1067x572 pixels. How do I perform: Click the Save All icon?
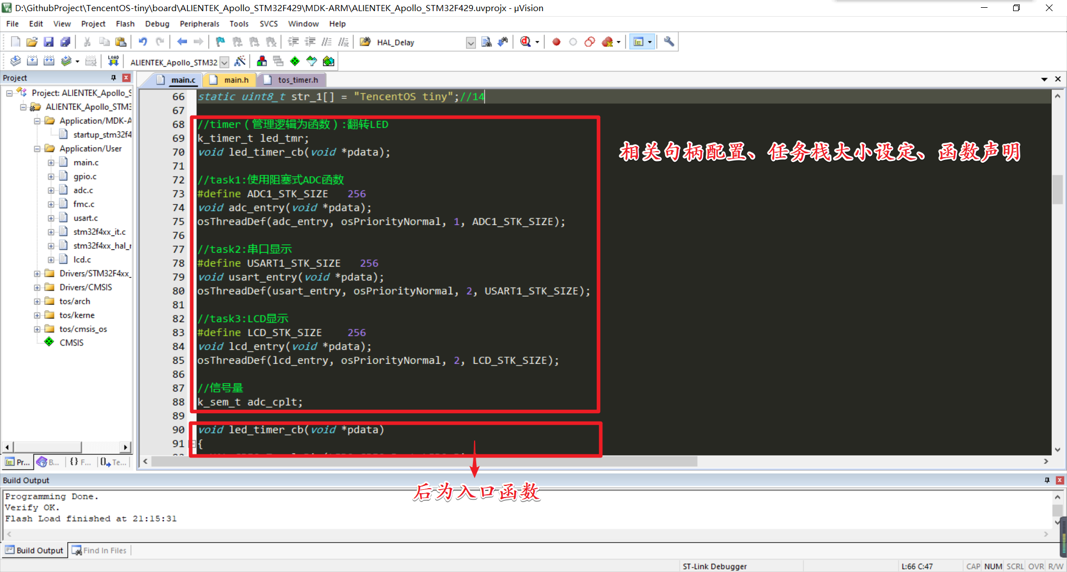pyautogui.click(x=65, y=42)
